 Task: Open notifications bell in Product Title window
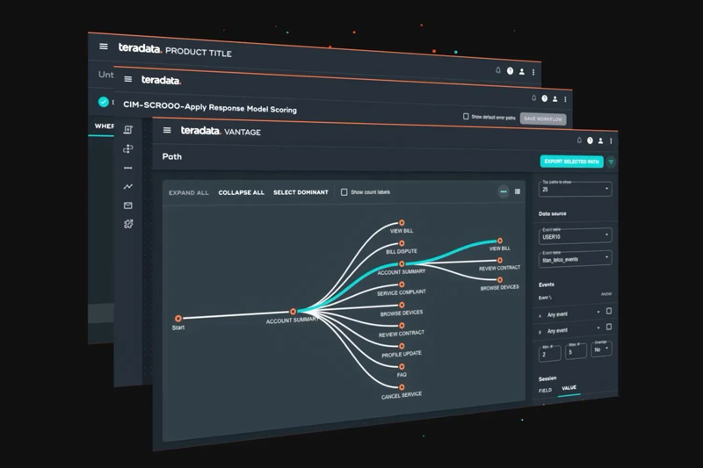tap(498, 70)
